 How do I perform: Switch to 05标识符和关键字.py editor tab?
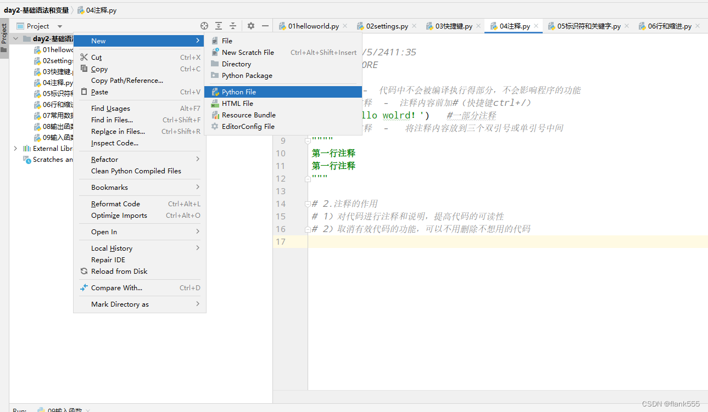589,26
